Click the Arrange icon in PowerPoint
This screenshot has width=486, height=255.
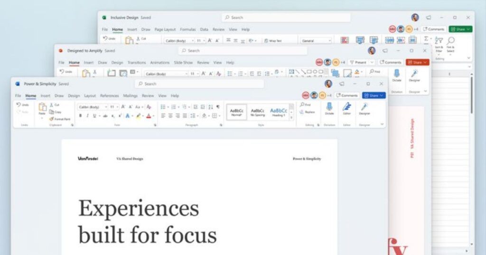tap(335, 73)
